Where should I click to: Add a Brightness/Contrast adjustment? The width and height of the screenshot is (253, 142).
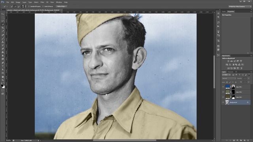(x=228, y=61)
